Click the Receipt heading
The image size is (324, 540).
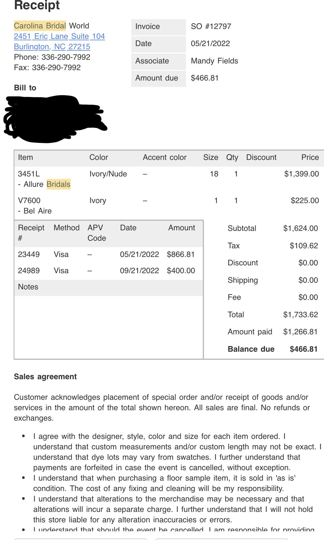[x=37, y=6]
